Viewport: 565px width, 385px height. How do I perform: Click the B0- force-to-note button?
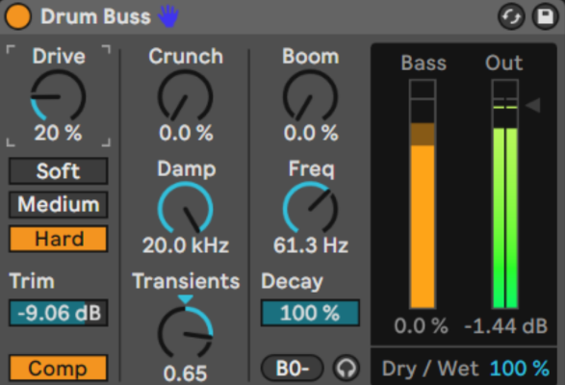(293, 368)
